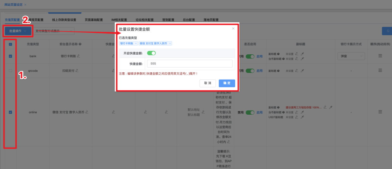Close the 批量设置快捷金额 dialog with the X icon
The image size is (392, 169).
[x=233, y=28]
